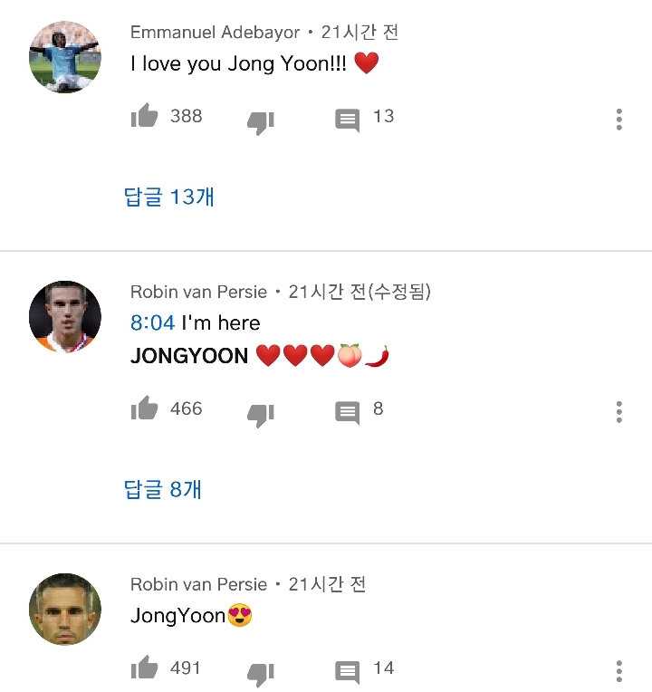Open Emmanuel Adebayor's profile name
652x692 pixels.
pyautogui.click(x=215, y=33)
